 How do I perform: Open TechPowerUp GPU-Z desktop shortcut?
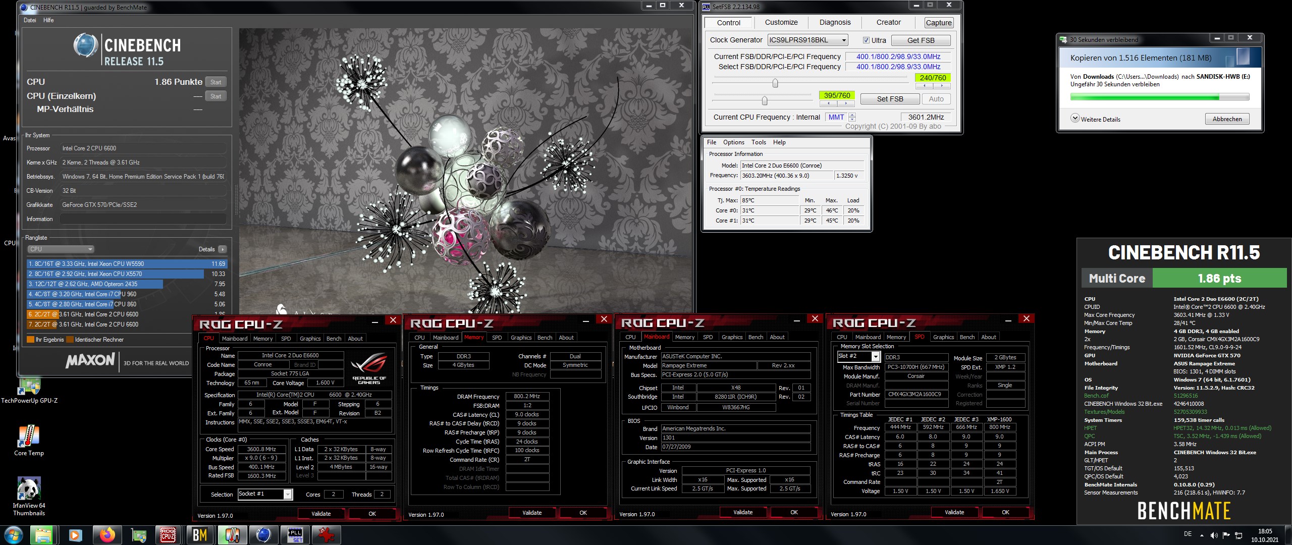pyautogui.click(x=29, y=391)
